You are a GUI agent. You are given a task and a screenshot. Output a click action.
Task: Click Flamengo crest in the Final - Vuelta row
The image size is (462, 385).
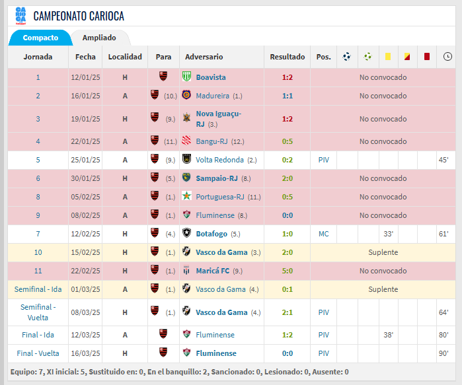pos(163,352)
